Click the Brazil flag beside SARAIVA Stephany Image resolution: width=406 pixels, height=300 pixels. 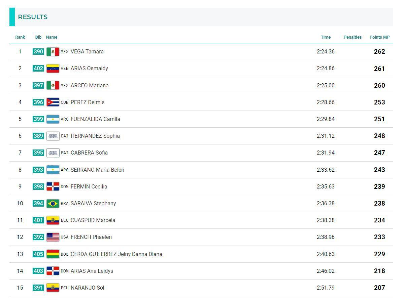click(53, 203)
